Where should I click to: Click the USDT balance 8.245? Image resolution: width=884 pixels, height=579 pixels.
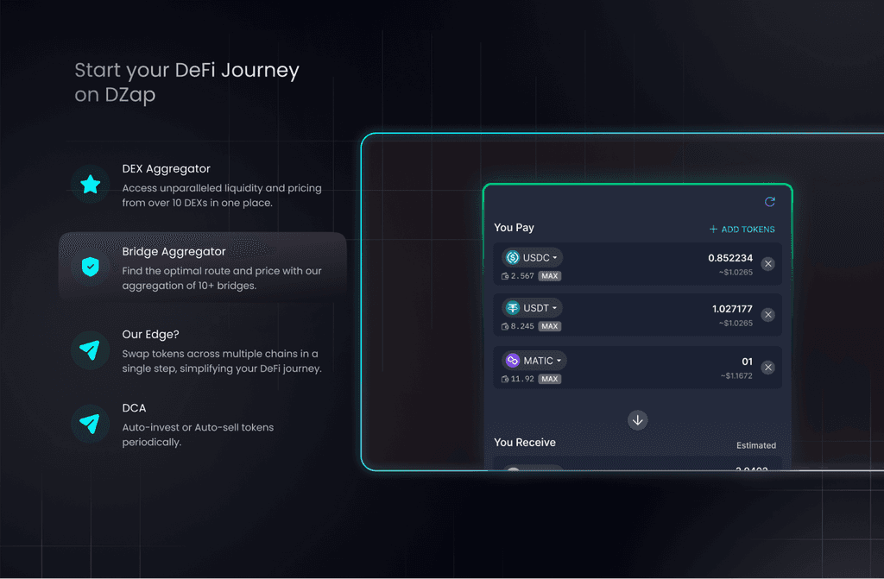(x=522, y=326)
